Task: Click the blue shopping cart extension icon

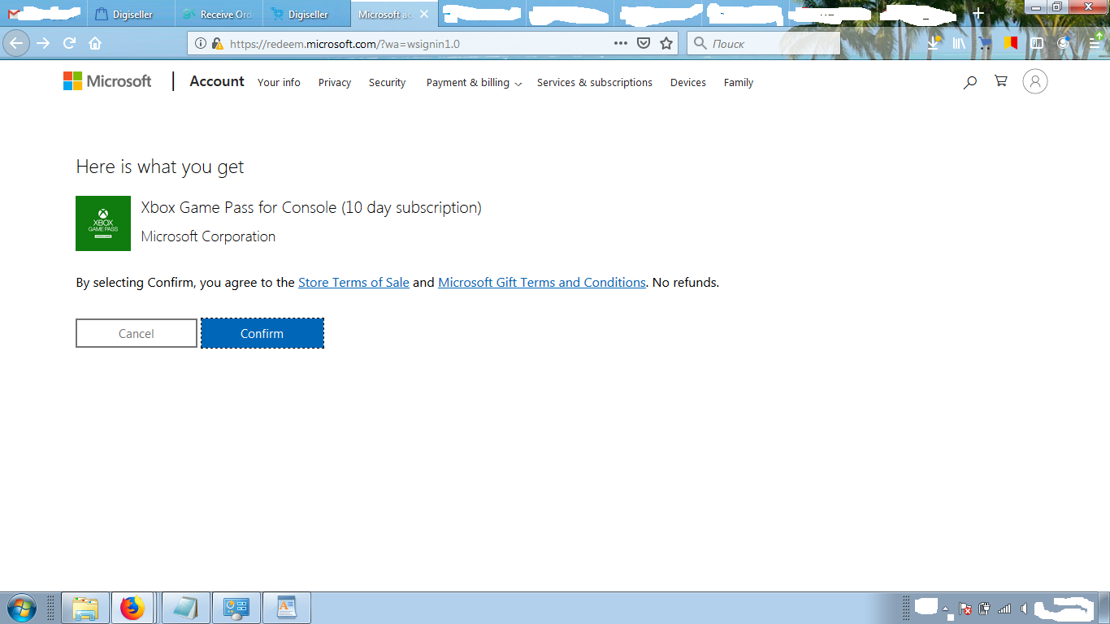Action: [985, 44]
